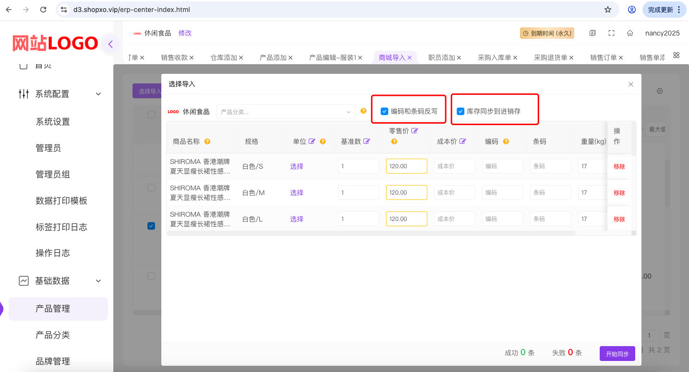
Task: Open 操作日志 in the sidebar
Action: (53, 253)
